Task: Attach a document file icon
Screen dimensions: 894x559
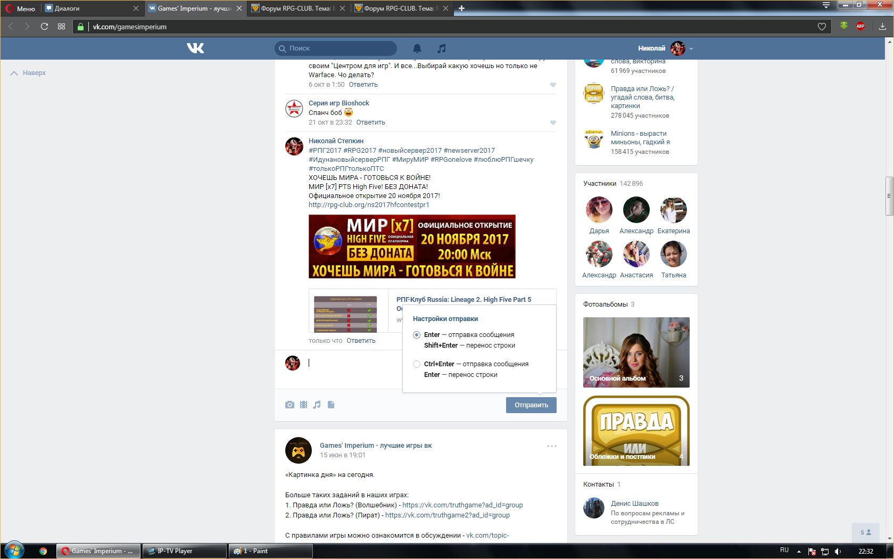Action: pyautogui.click(x=331, y=405)
